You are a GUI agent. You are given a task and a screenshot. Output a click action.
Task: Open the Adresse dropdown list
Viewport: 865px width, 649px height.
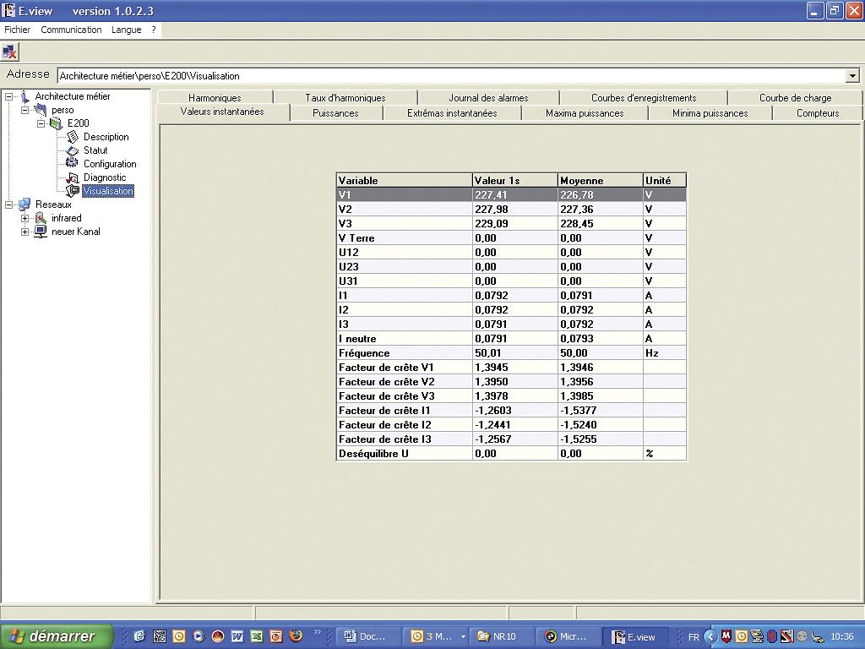pyautogui.click(x=852, y=75)
